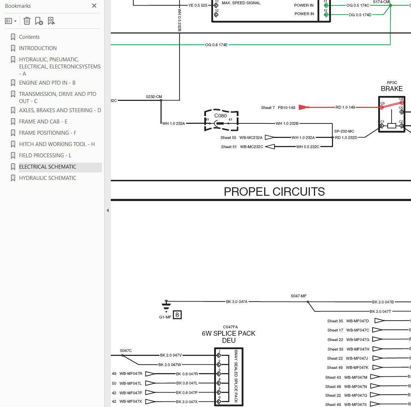Click the Sheet 43 WB-MF047M reference
Image resolution: width=411 pixels, height=407 pixels.
346,377
